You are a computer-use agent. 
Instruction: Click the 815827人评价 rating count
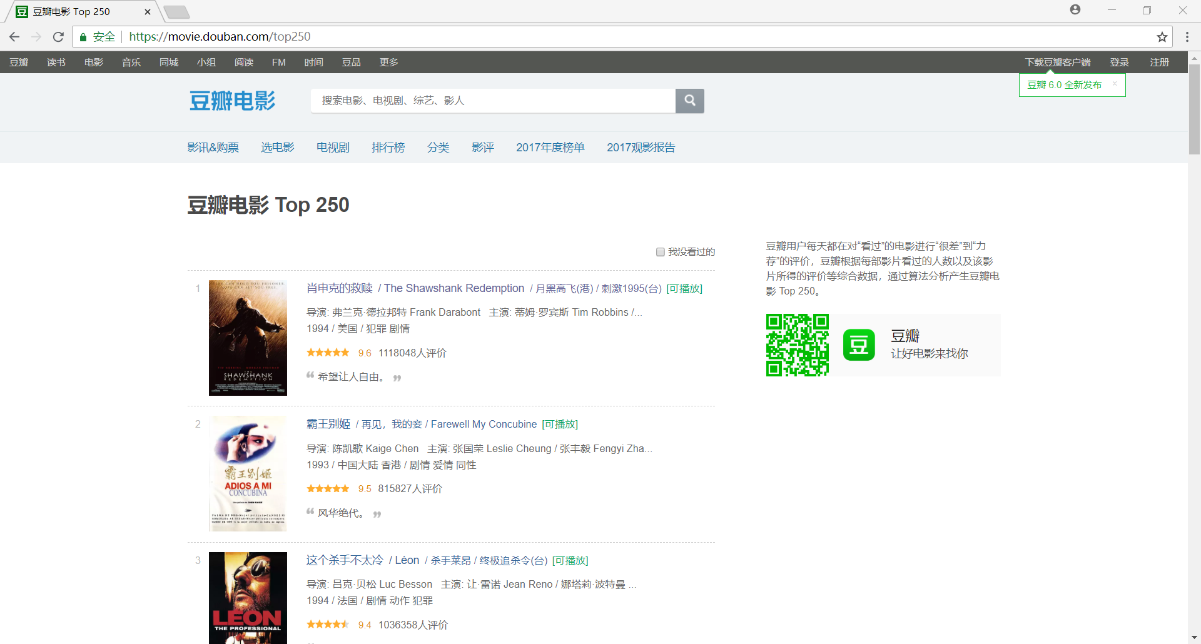tap(410, 488)
